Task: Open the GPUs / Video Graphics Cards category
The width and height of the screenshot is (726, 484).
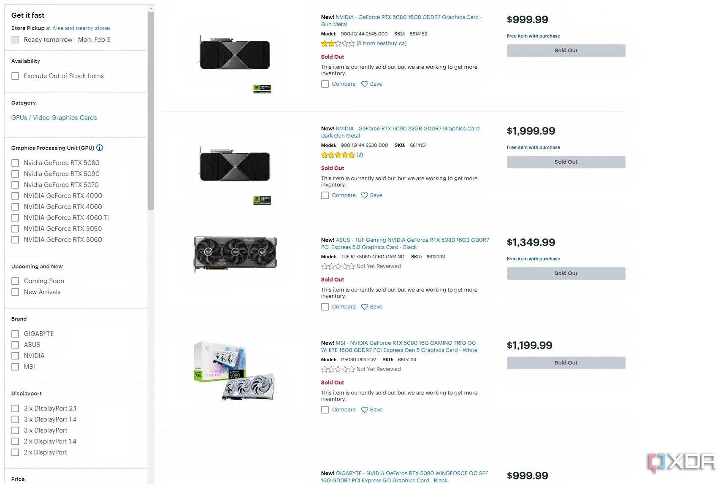Action: [54, 117]
